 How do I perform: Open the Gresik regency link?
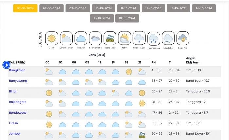(x=14, y=123)
